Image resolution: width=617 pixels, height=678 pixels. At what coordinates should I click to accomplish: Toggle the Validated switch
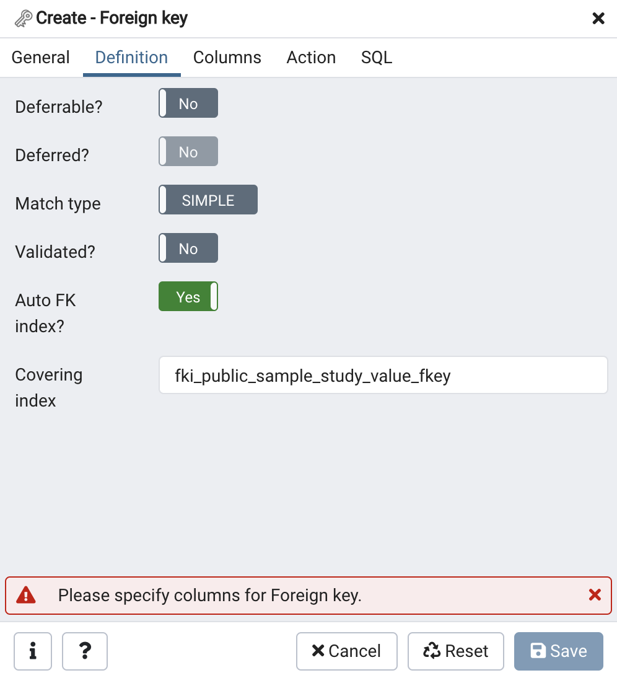[188, 249]
